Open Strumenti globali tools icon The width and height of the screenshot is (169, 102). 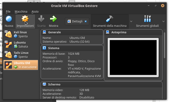coord(147,19)
